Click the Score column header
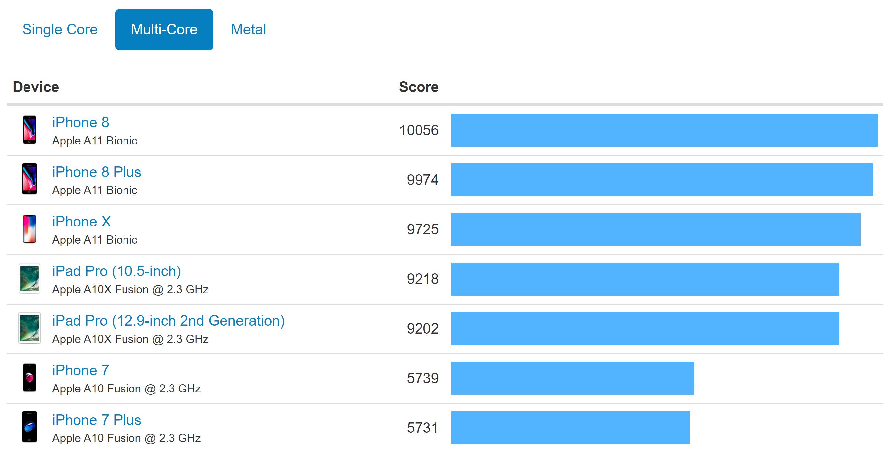Viewport: 892px width, 451px height. [419, 87]
